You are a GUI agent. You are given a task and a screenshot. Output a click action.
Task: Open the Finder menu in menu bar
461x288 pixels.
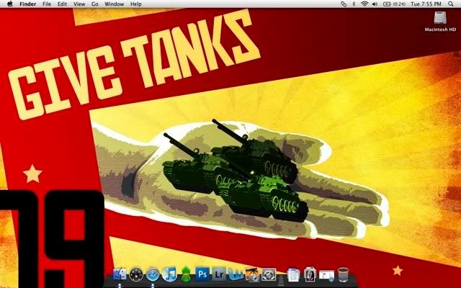pos(28,4)
